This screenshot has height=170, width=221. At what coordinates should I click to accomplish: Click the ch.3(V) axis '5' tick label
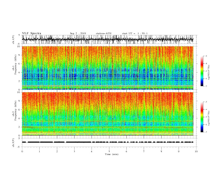point(19,138)
